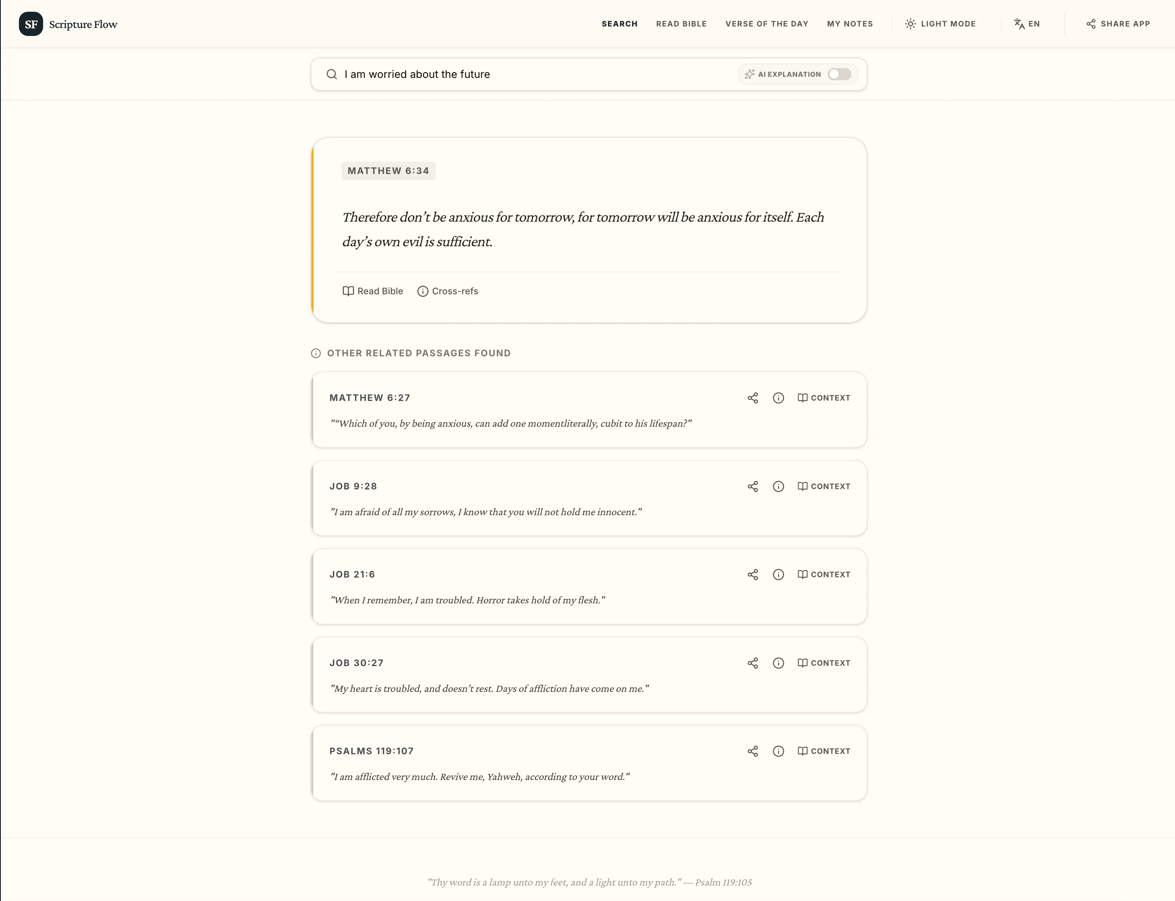Click Read Bible label under Matthew 6:34
This screenshot has height=901, width=1175.
380,290
